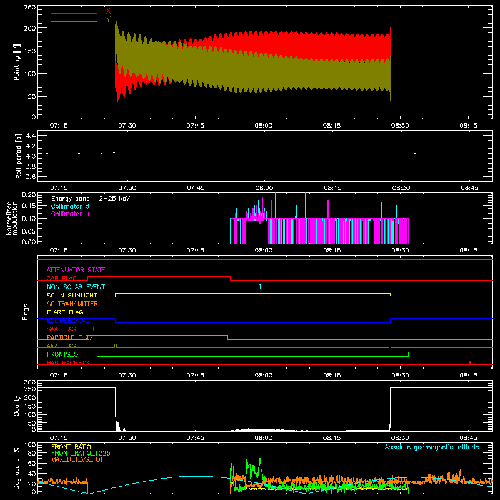Click the 08:00 label under Flags plot
The width and height of the screenshot is (500, 500).
pos(264,376)
